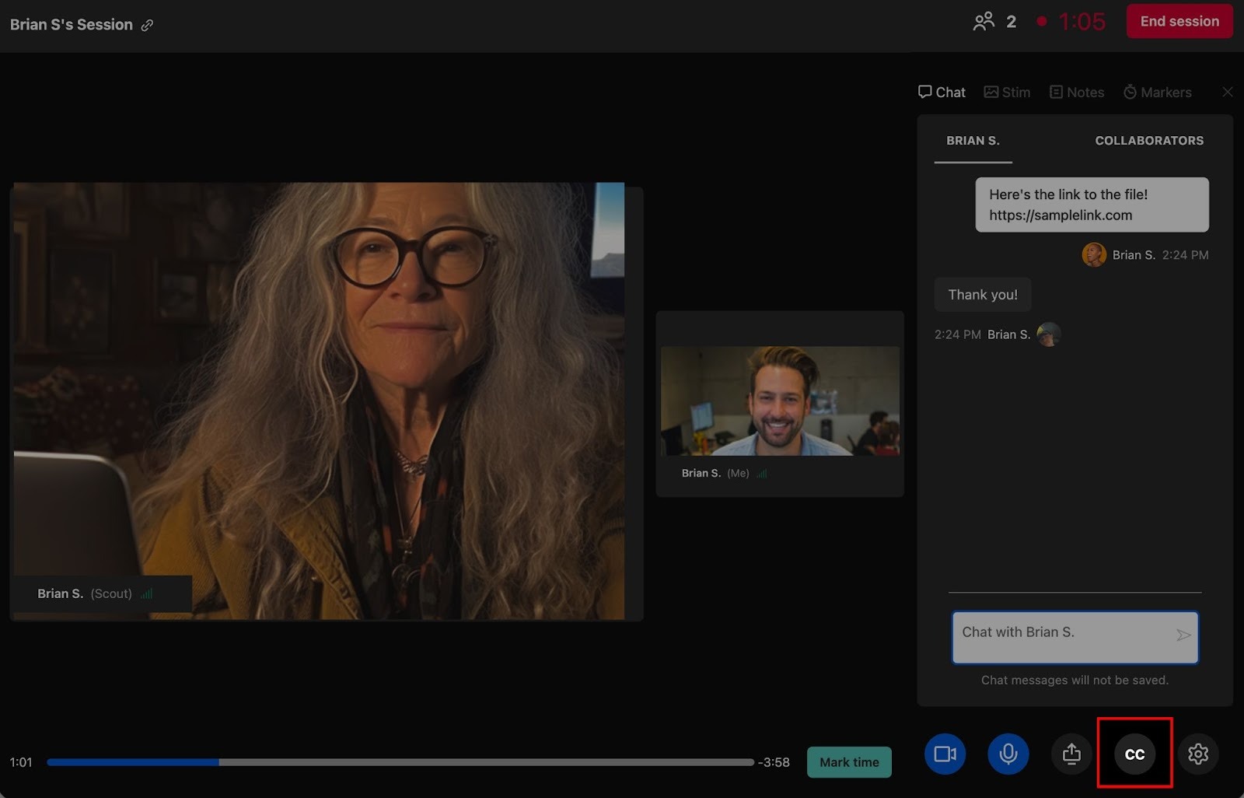Switch to the Stim tab
This screenshot has height=798, width=1244.
pos(1007,92)
